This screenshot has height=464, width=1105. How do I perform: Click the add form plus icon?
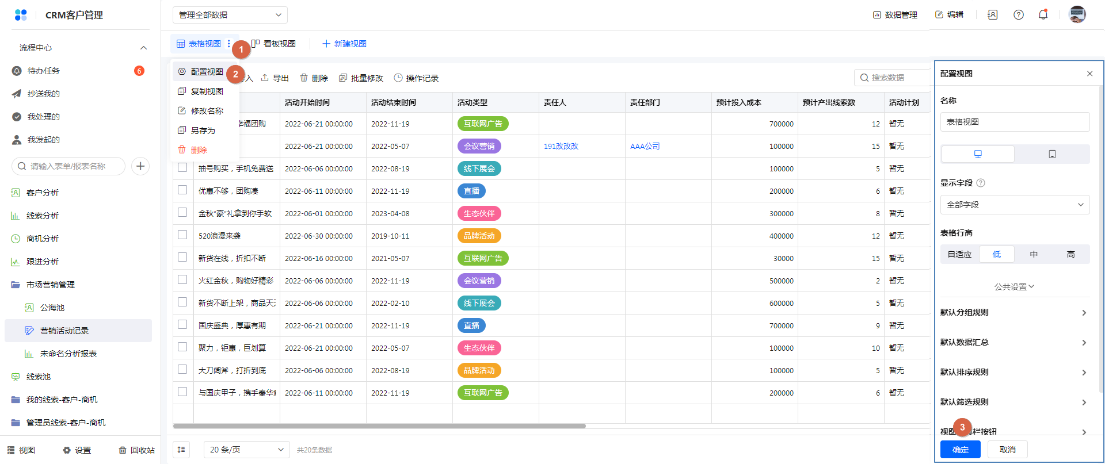140,166
